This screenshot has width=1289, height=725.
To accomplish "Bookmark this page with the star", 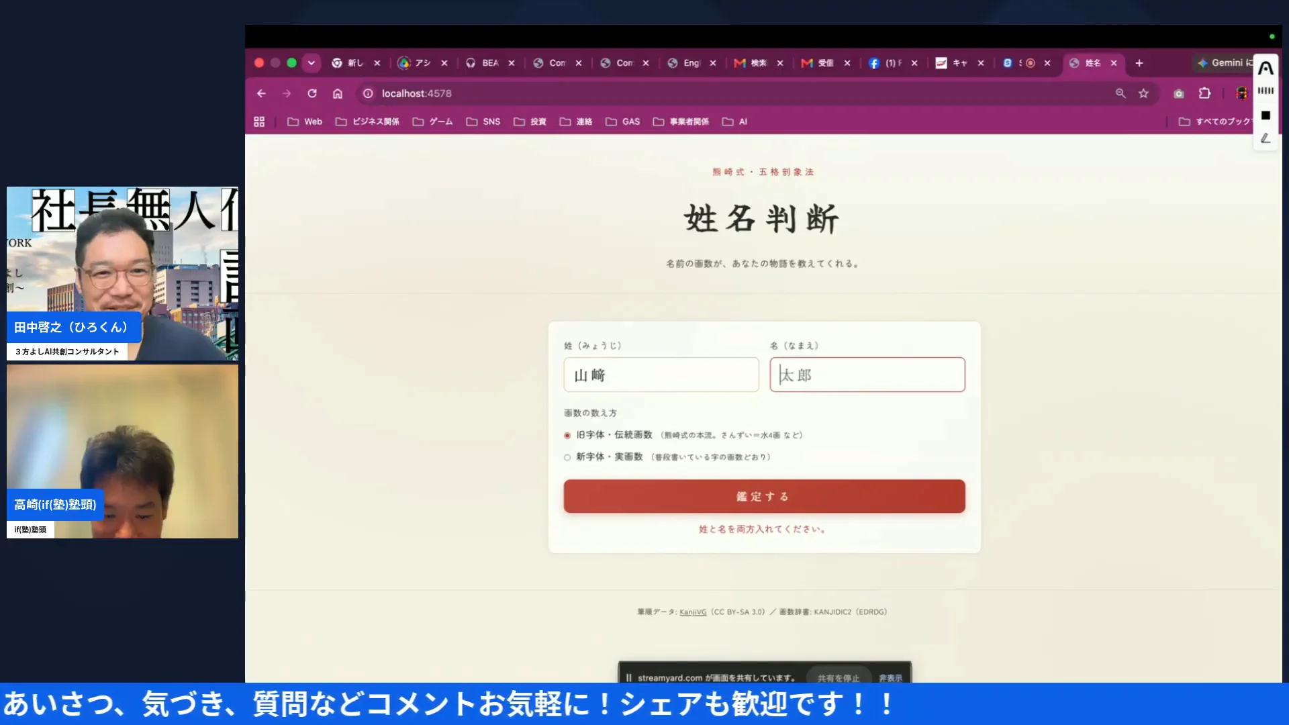I will click(x=1143, y=93).
